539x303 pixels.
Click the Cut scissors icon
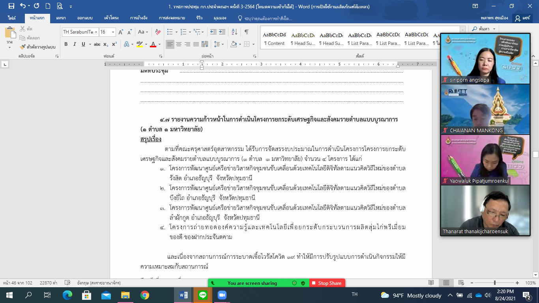(x=22, y=29)
